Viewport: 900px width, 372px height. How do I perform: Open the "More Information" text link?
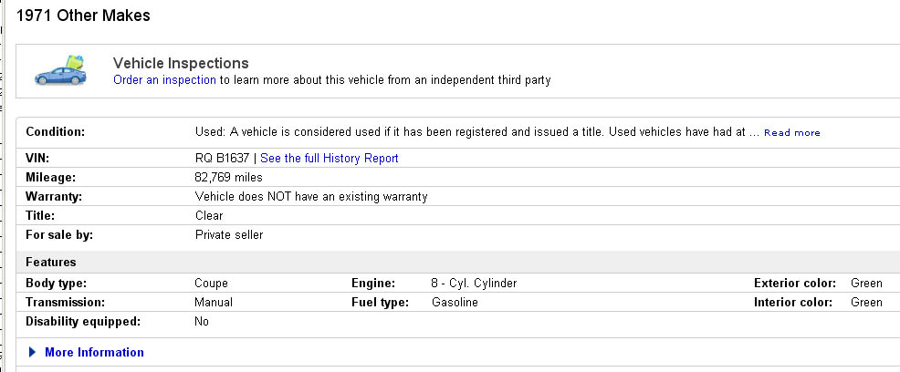pyautogui.click(x=94, y=353)
